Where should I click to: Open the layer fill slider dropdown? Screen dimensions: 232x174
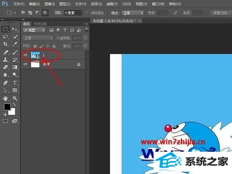pos(85,46)
